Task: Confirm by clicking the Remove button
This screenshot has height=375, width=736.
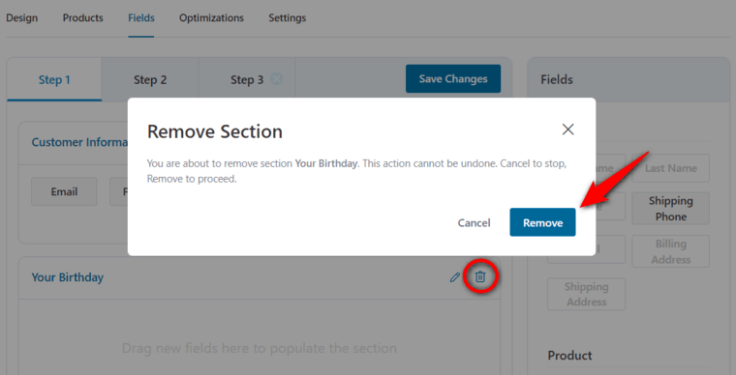Action: (542, 222)
